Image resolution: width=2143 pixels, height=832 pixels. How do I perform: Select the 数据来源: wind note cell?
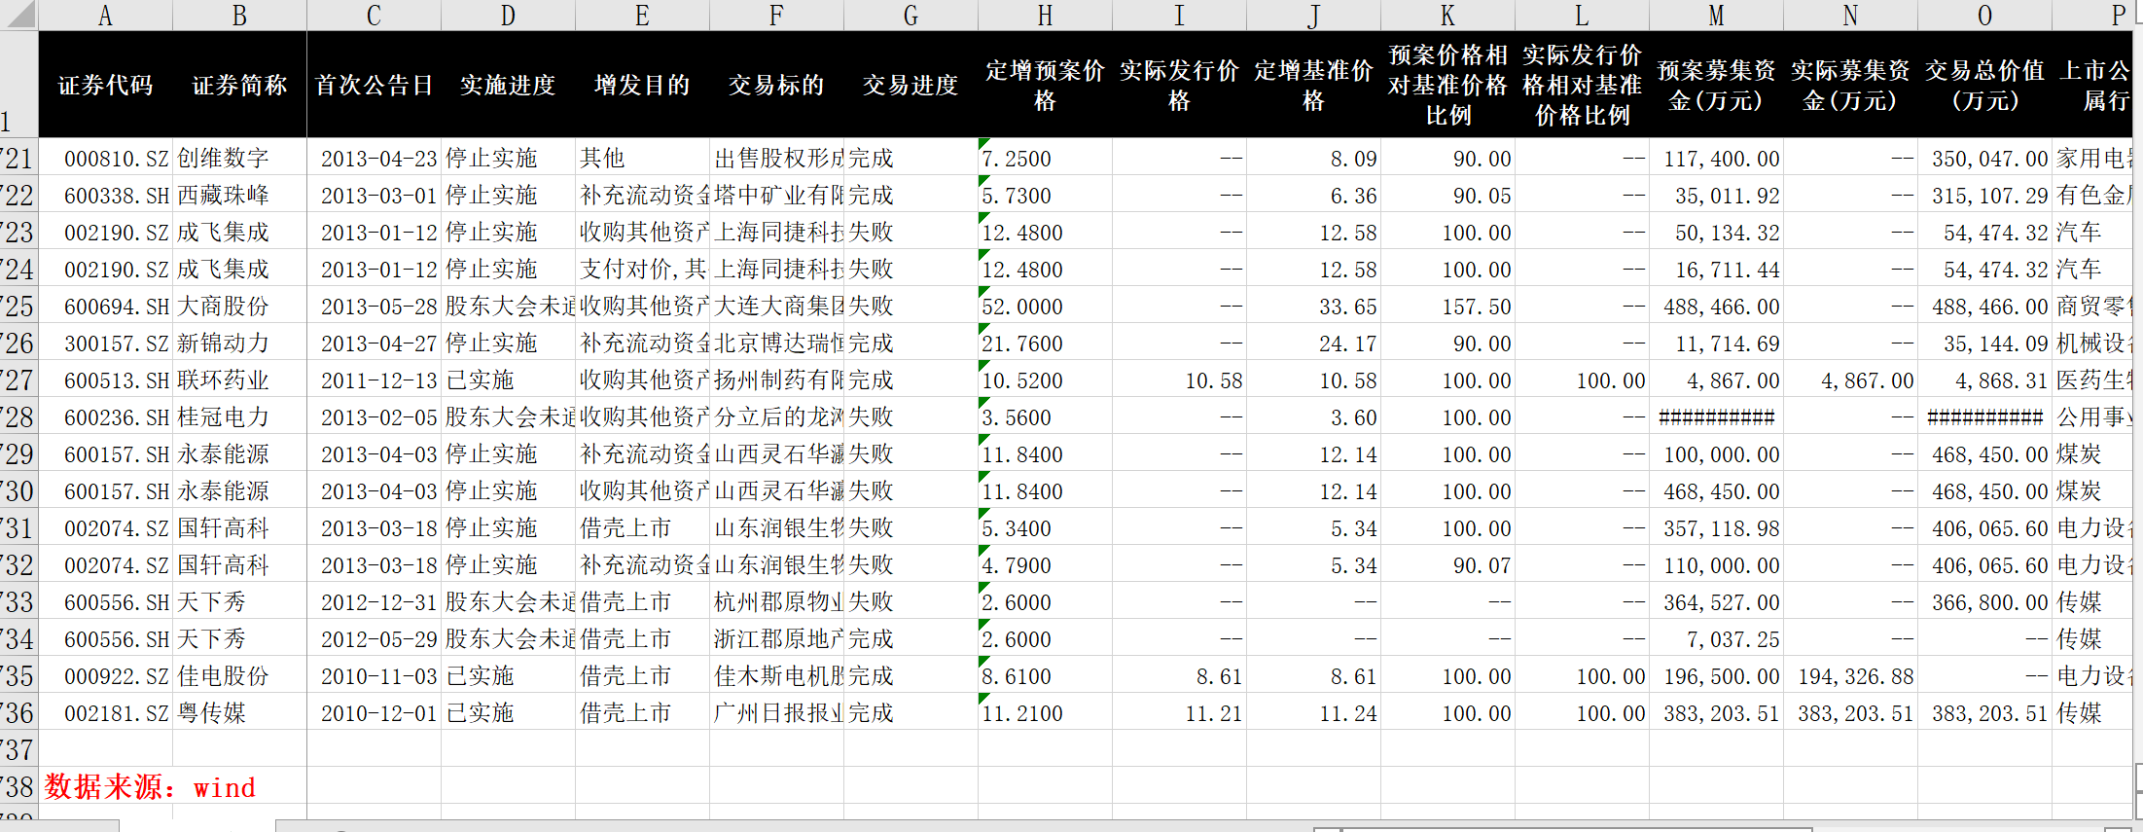(151, 786)
